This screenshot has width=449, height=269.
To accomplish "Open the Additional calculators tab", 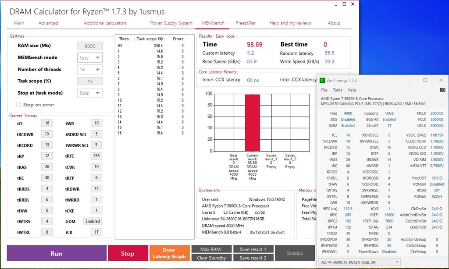I will (105, 23).
